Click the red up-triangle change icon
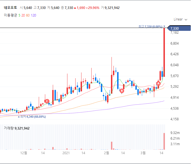Image resolution: width=191 pixels, height=164 pixels. tap(75, 8)
